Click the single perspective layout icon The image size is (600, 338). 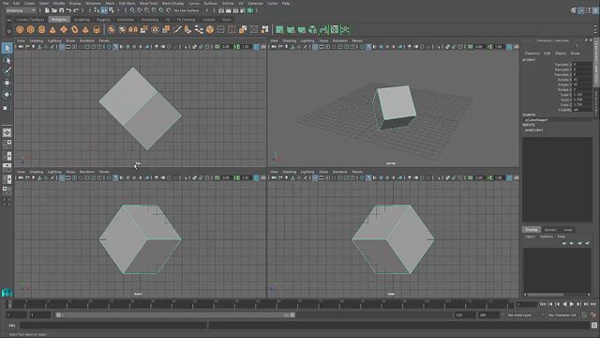tap(7, 132)
